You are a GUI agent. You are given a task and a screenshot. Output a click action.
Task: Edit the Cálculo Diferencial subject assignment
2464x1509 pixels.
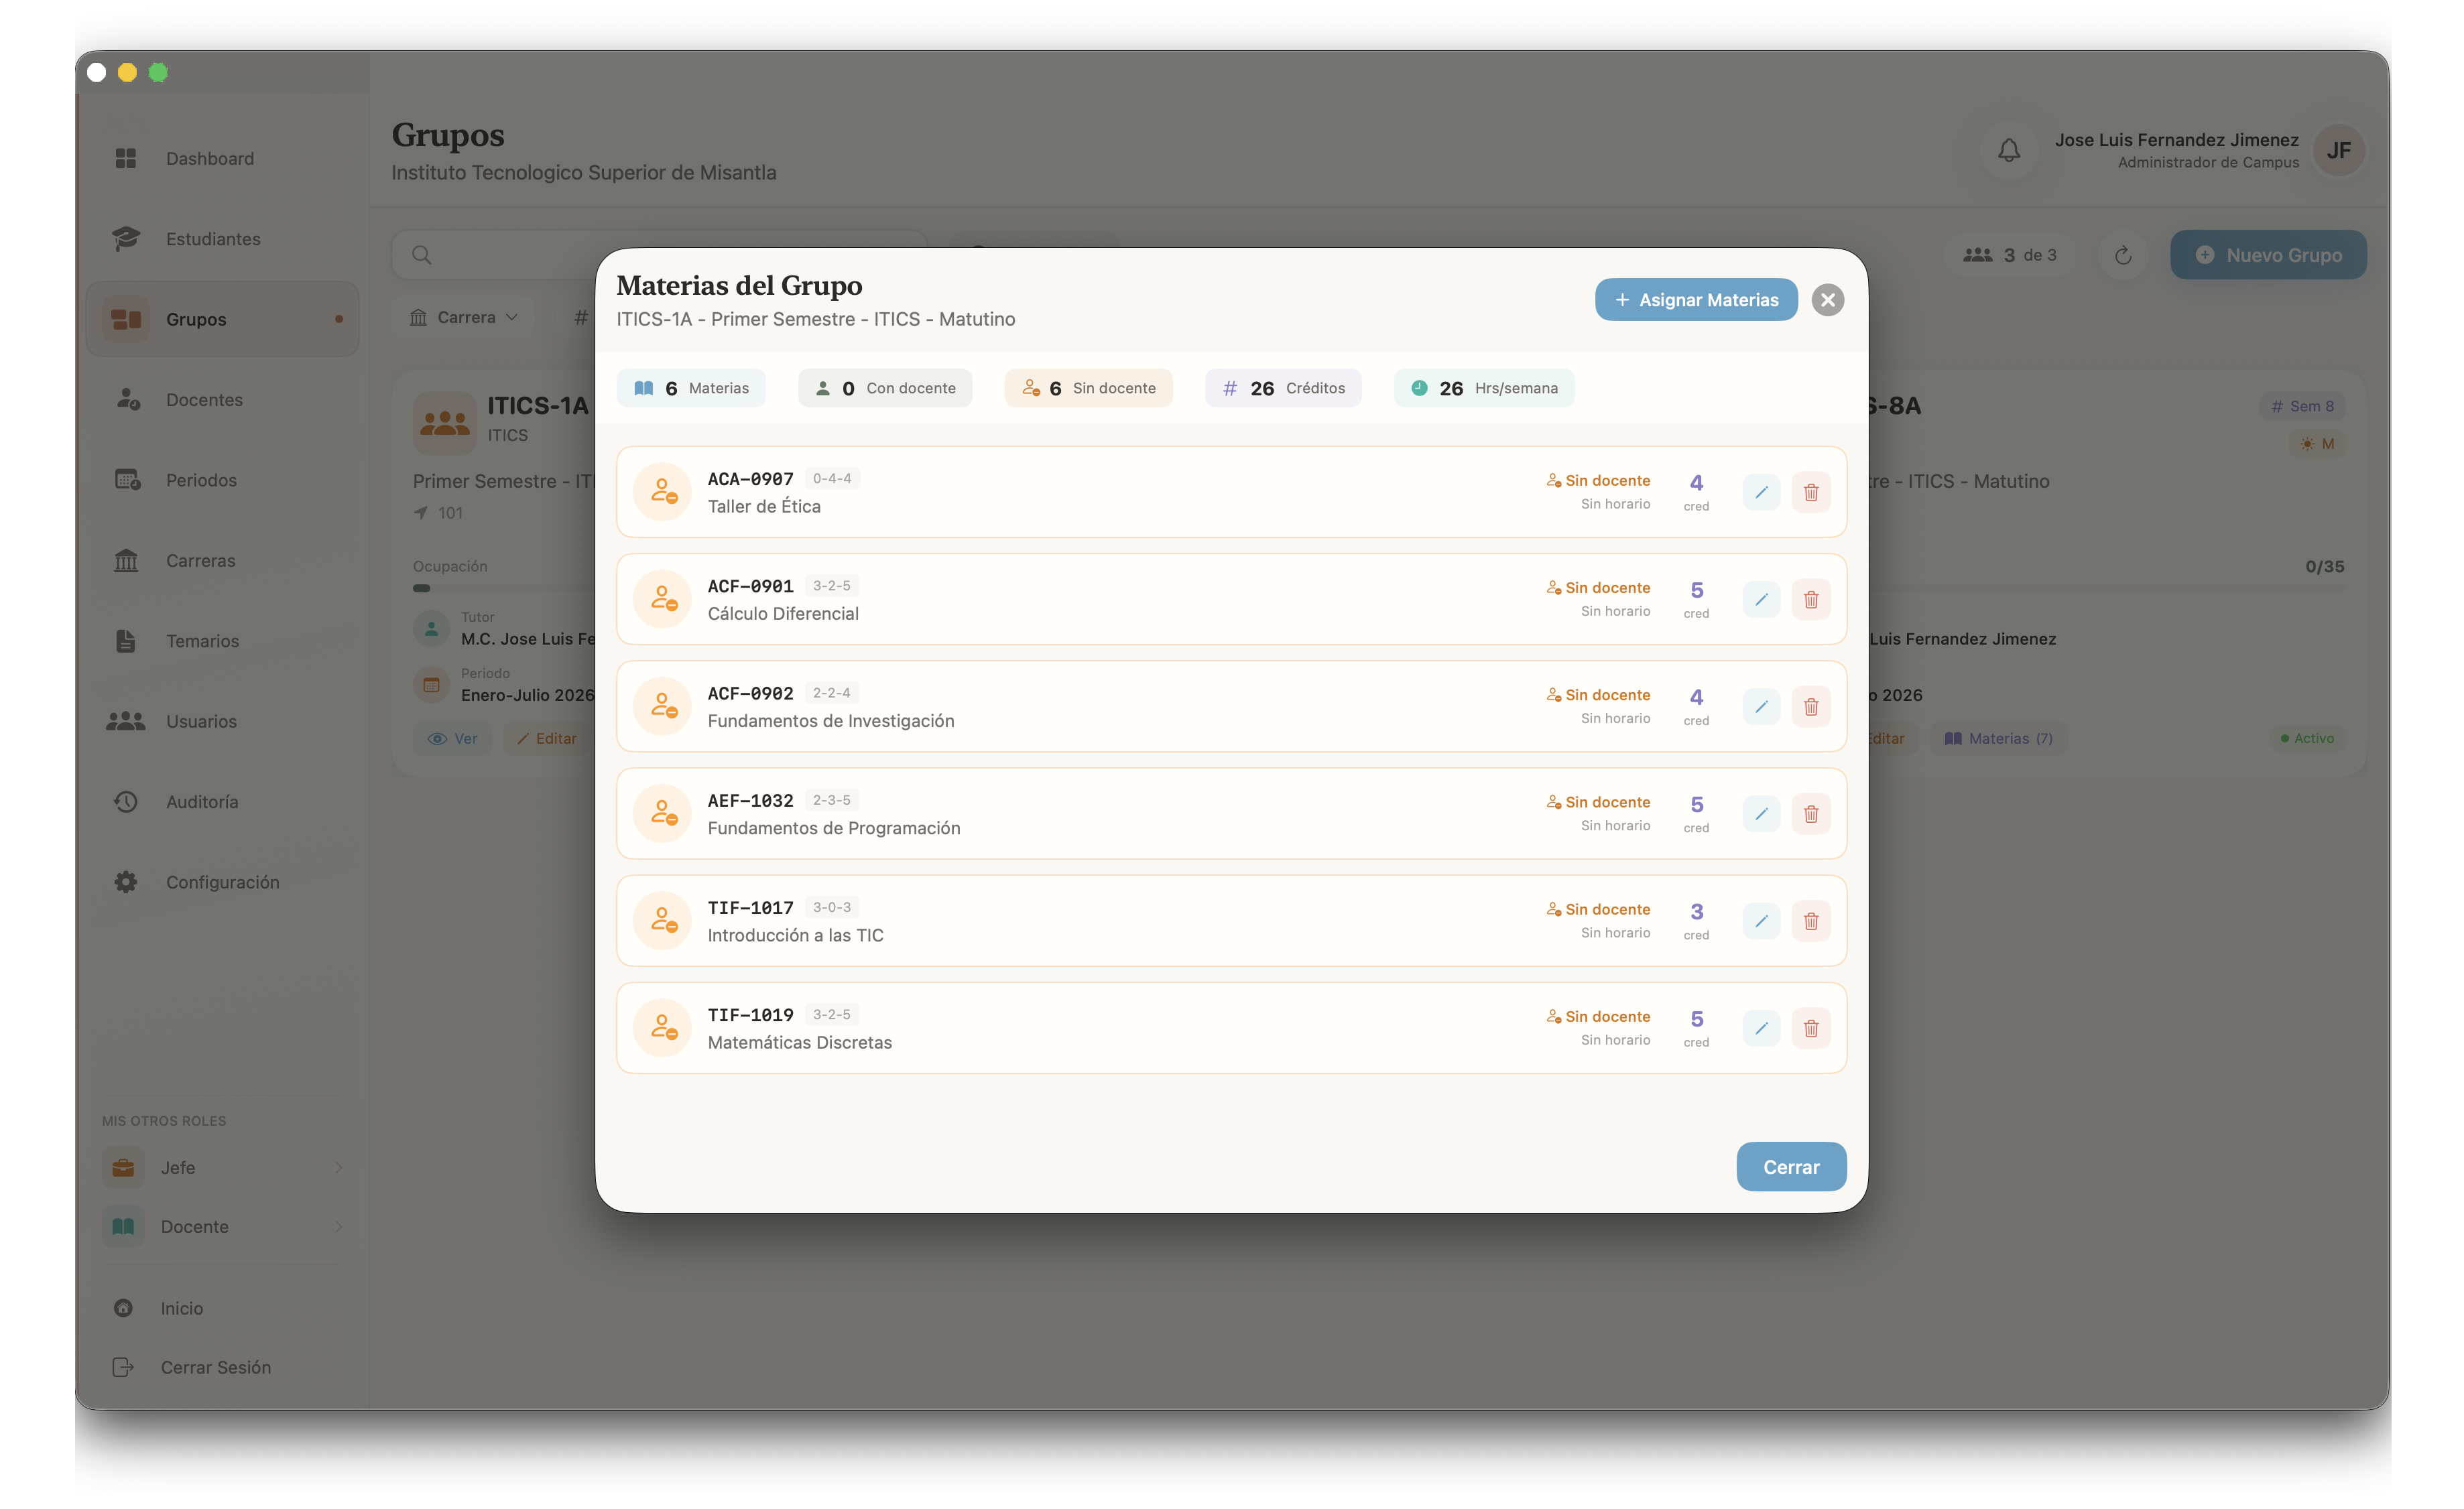(x=1761, y=600)
